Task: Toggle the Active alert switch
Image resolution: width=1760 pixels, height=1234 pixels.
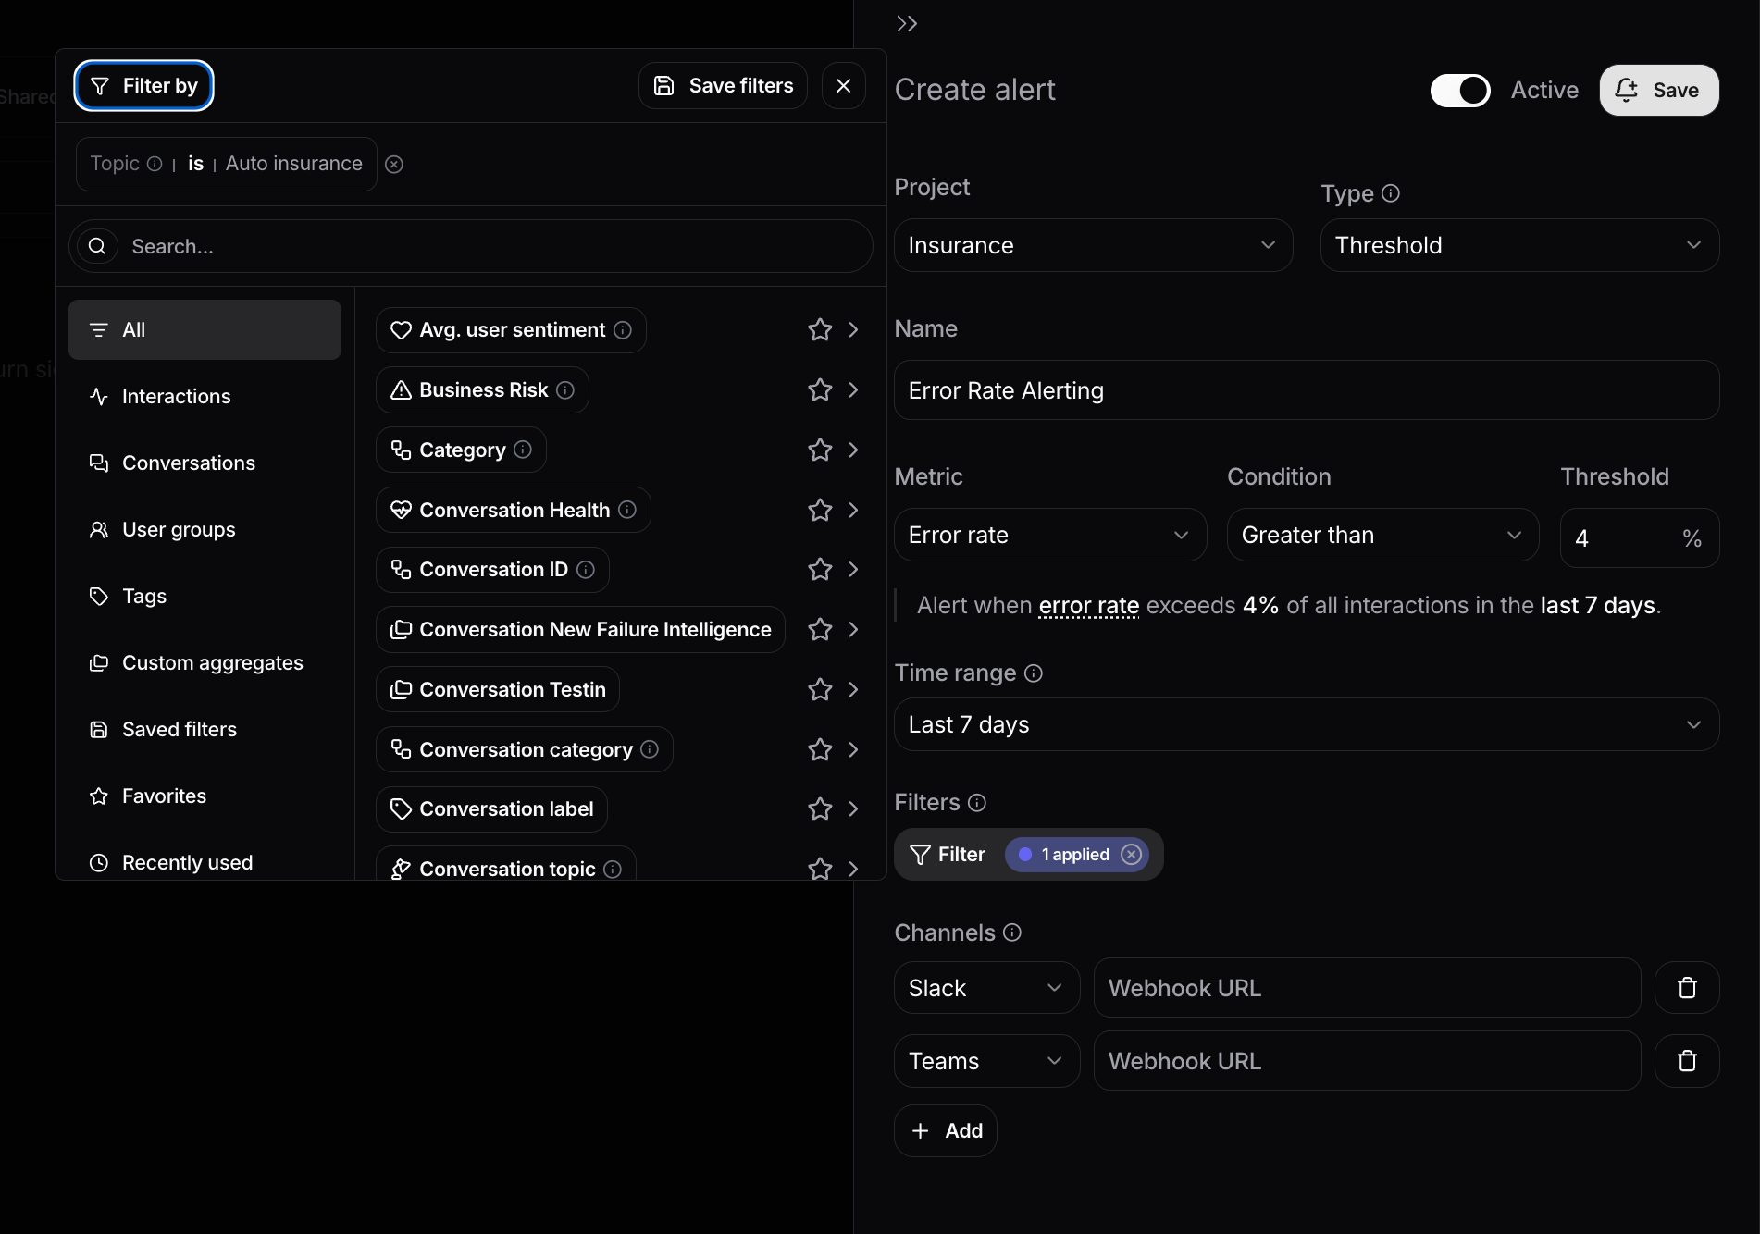Action: pos(1460,91)
